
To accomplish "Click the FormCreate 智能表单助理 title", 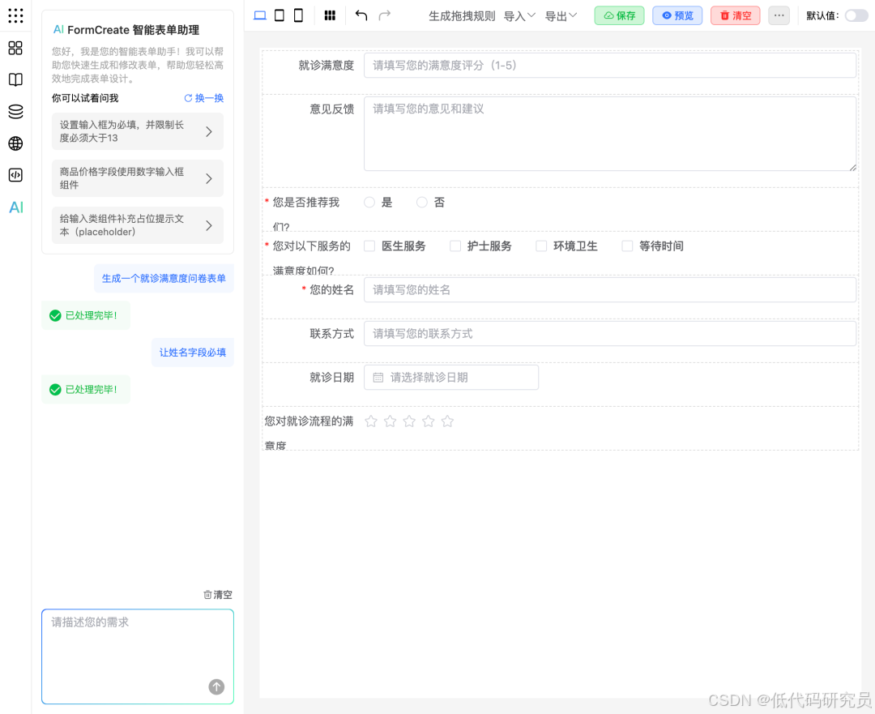I will point(134,30).
